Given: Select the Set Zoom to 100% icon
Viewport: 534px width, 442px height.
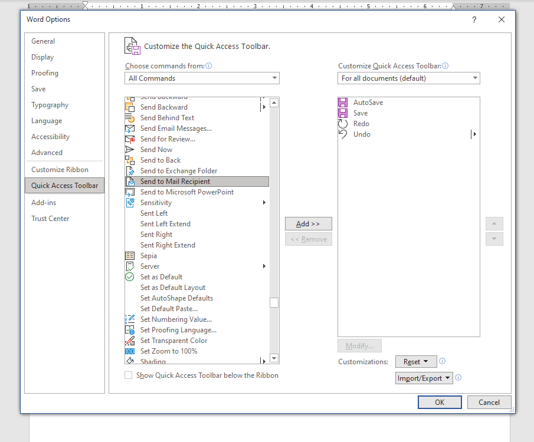Looking at the screenshot, I should 131,351.
